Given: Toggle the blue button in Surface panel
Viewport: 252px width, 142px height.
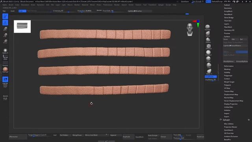Looking at the screenshot, I should [x=242, y=52].
